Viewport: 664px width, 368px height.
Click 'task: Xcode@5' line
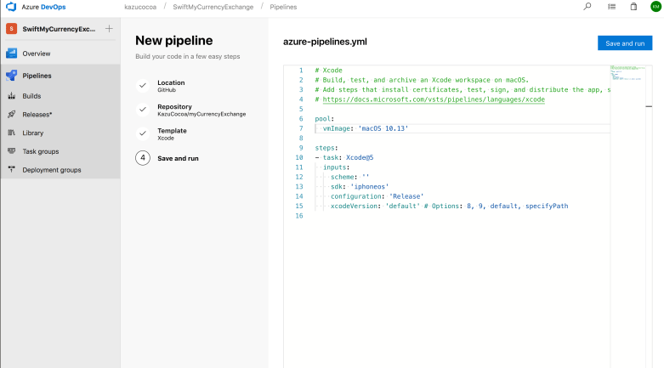pyautogui.click(x=344, y=157)
